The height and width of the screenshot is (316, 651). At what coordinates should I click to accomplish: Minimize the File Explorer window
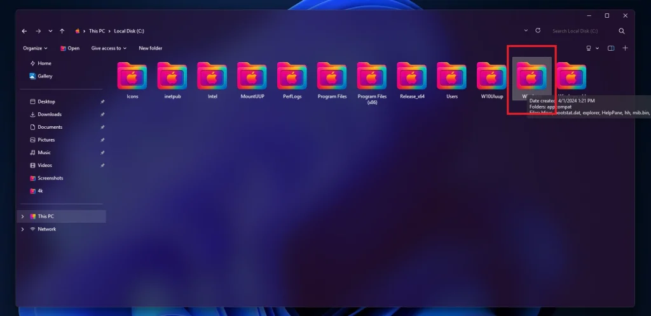pyautogui.click(x=589, y=16)
